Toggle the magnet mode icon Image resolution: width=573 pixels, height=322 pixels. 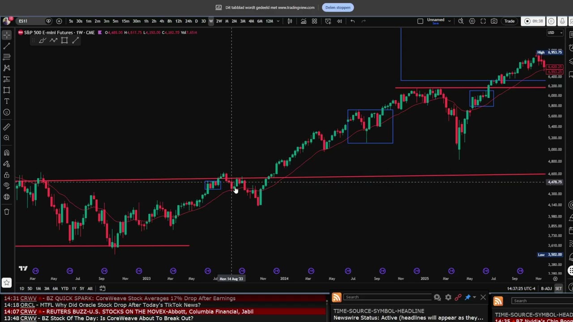[7, 153]
